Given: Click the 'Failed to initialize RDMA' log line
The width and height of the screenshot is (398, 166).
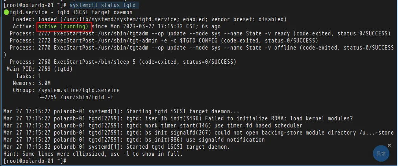Looking at the screenshot, I should pyautogui.click(x=178, y=118).
